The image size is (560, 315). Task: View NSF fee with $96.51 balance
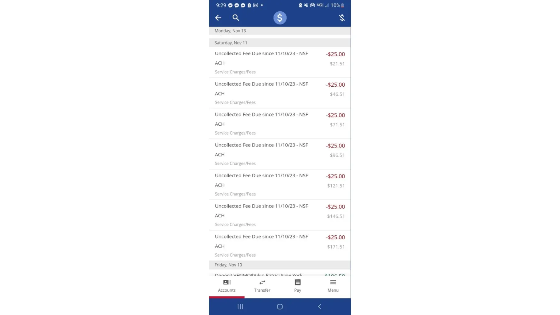tap(280, 154)
